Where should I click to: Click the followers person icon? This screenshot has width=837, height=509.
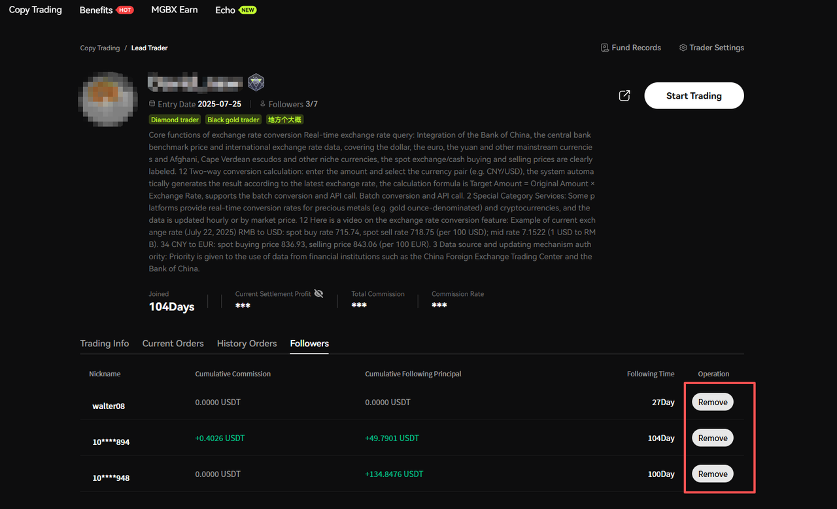pos(263,104)
